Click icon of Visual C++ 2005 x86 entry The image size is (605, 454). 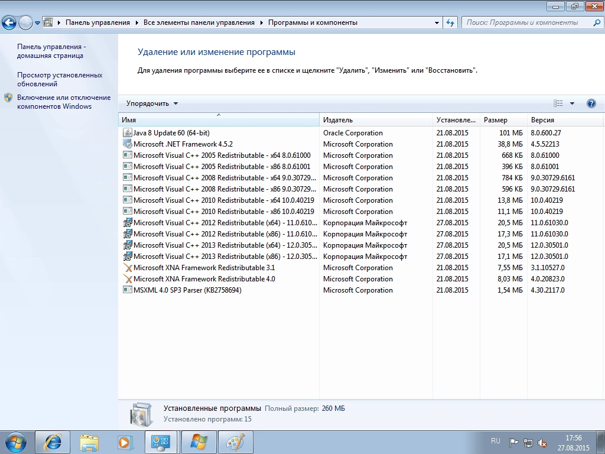point(128,166)
